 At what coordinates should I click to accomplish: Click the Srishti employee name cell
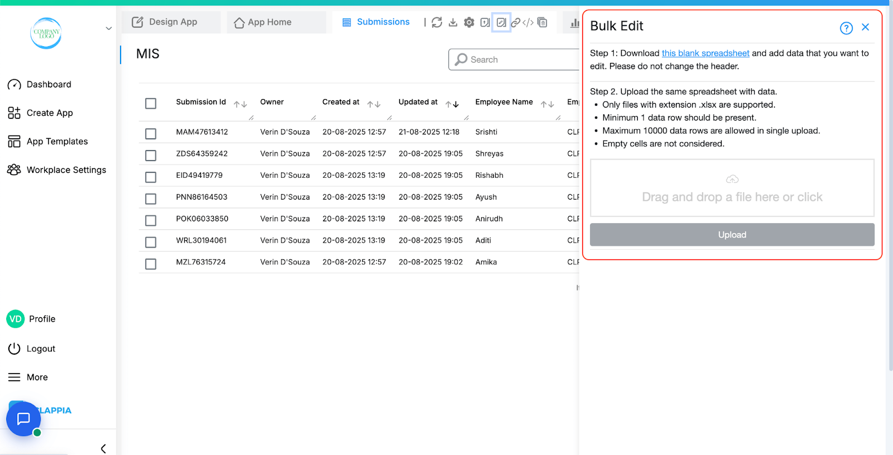point(486,132)
